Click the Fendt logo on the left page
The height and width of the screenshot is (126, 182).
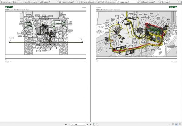tap(9, 7)
